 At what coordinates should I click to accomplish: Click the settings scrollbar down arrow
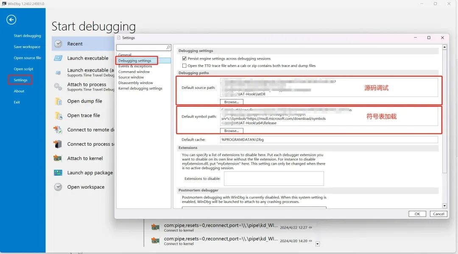point(444,206)
